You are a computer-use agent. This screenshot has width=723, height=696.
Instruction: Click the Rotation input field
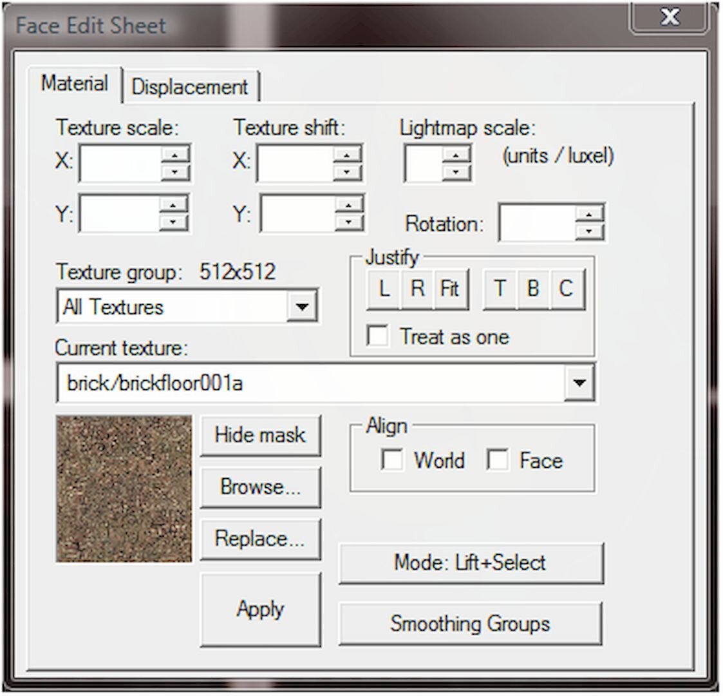click(x=537, y=222)
